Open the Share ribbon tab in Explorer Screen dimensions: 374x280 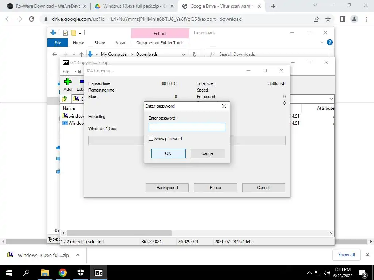pos(100,43)
